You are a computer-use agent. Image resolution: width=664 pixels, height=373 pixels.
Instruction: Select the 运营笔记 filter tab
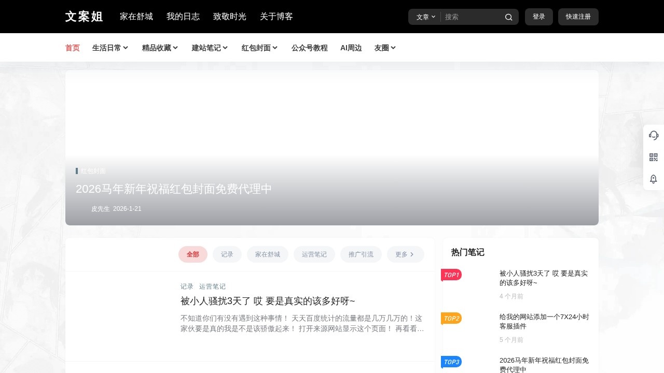click(314, 254)
